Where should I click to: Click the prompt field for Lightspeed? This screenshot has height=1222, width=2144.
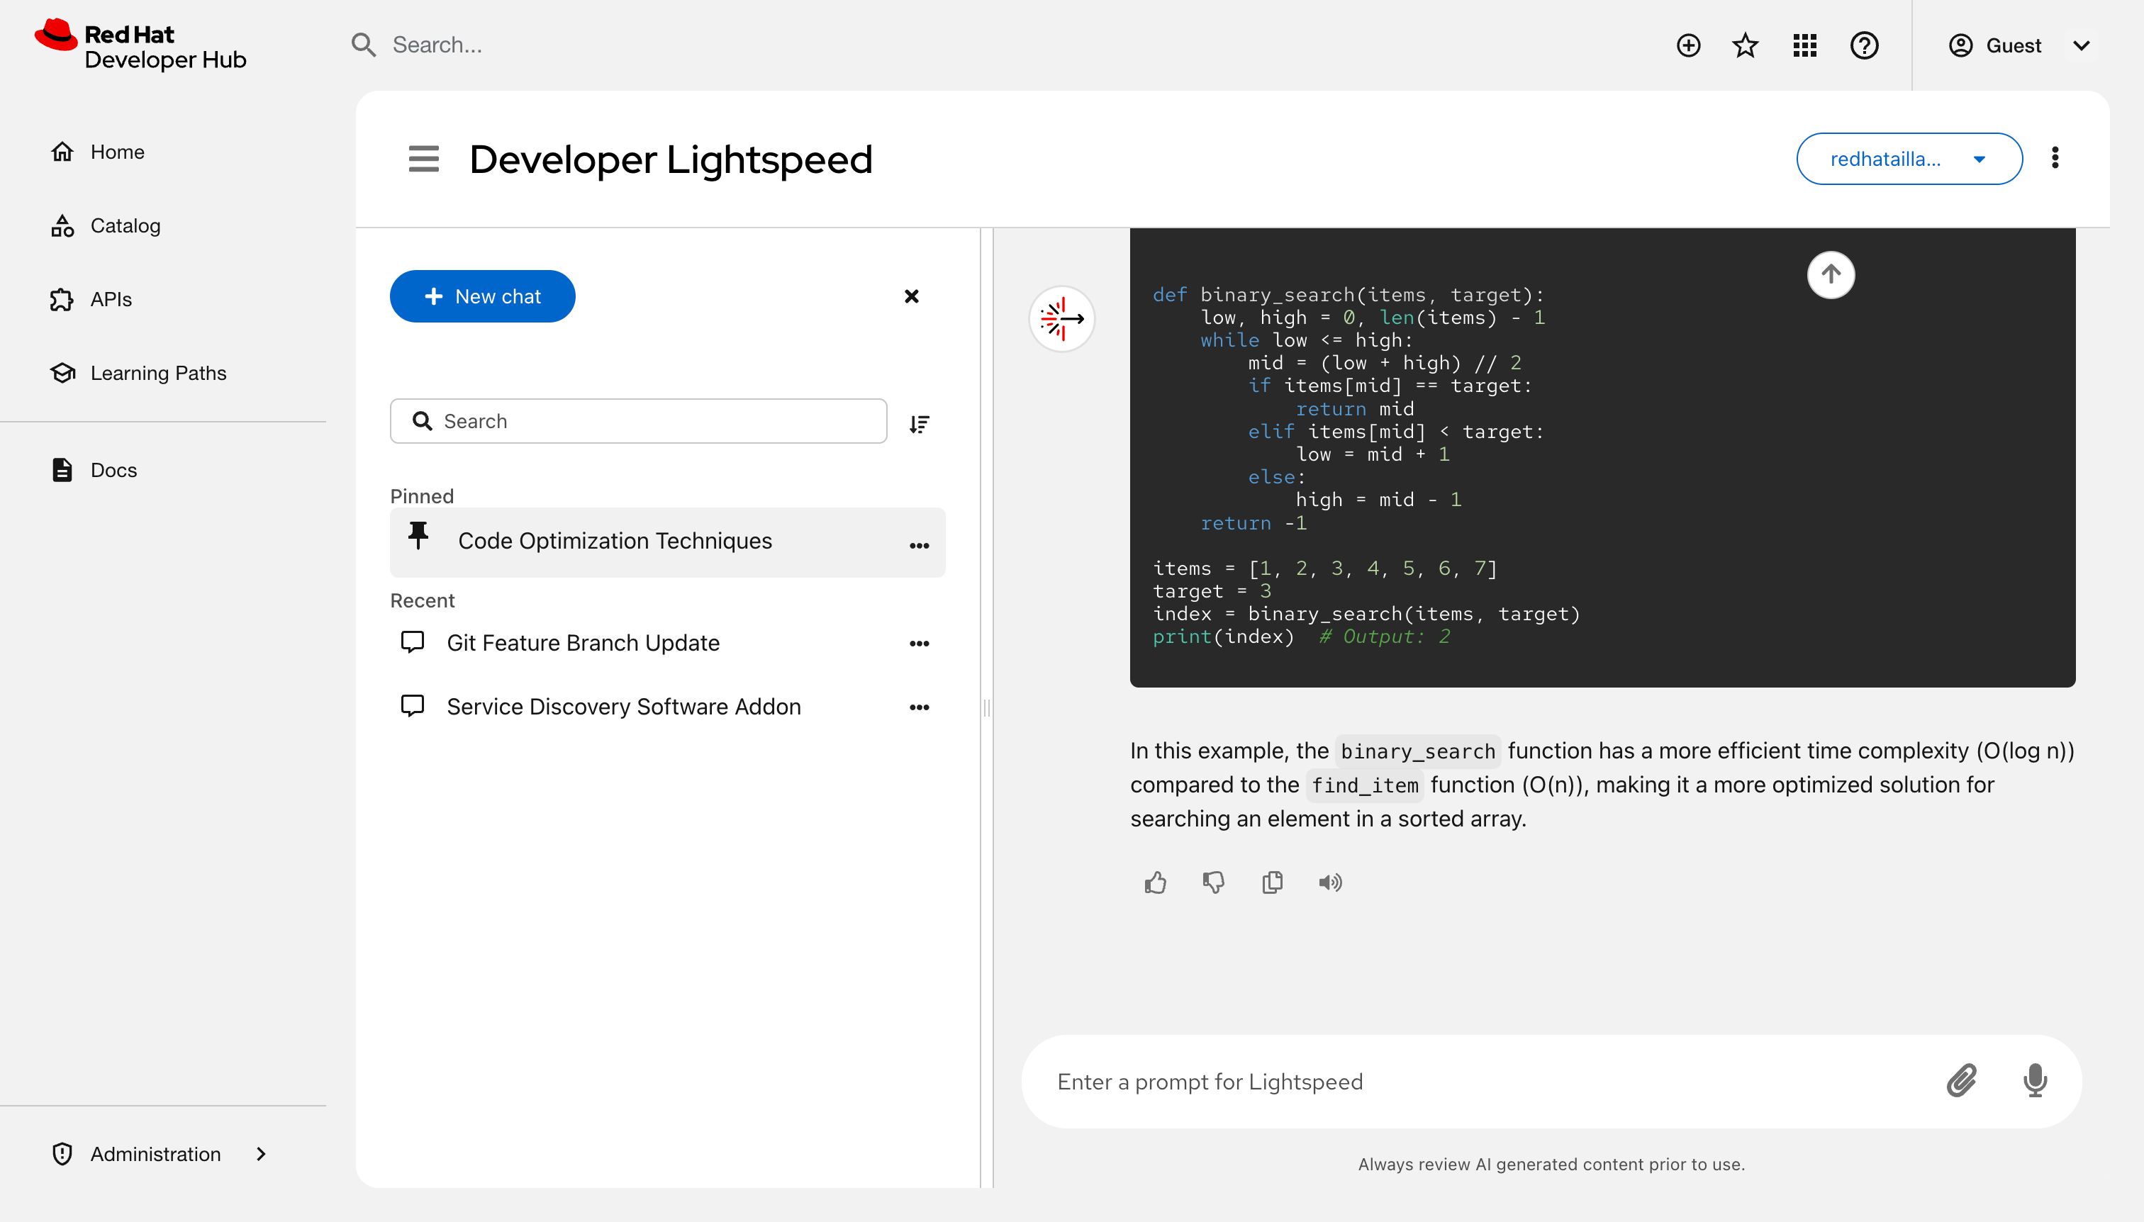1427,1081
